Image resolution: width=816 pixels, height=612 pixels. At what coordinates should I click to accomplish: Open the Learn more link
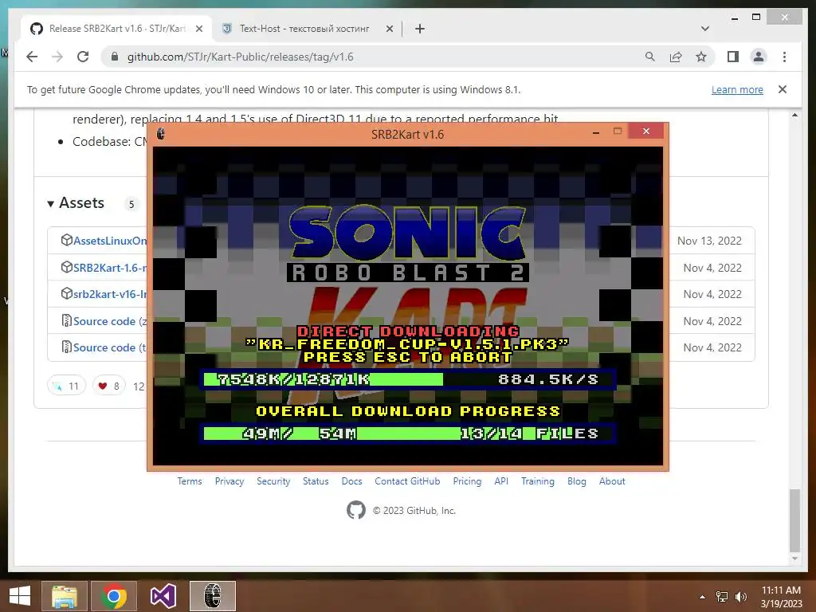click(x=737, y=89)
